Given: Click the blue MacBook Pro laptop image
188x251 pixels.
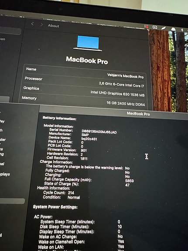Looking at the screenshot, I should coord(88,43).
